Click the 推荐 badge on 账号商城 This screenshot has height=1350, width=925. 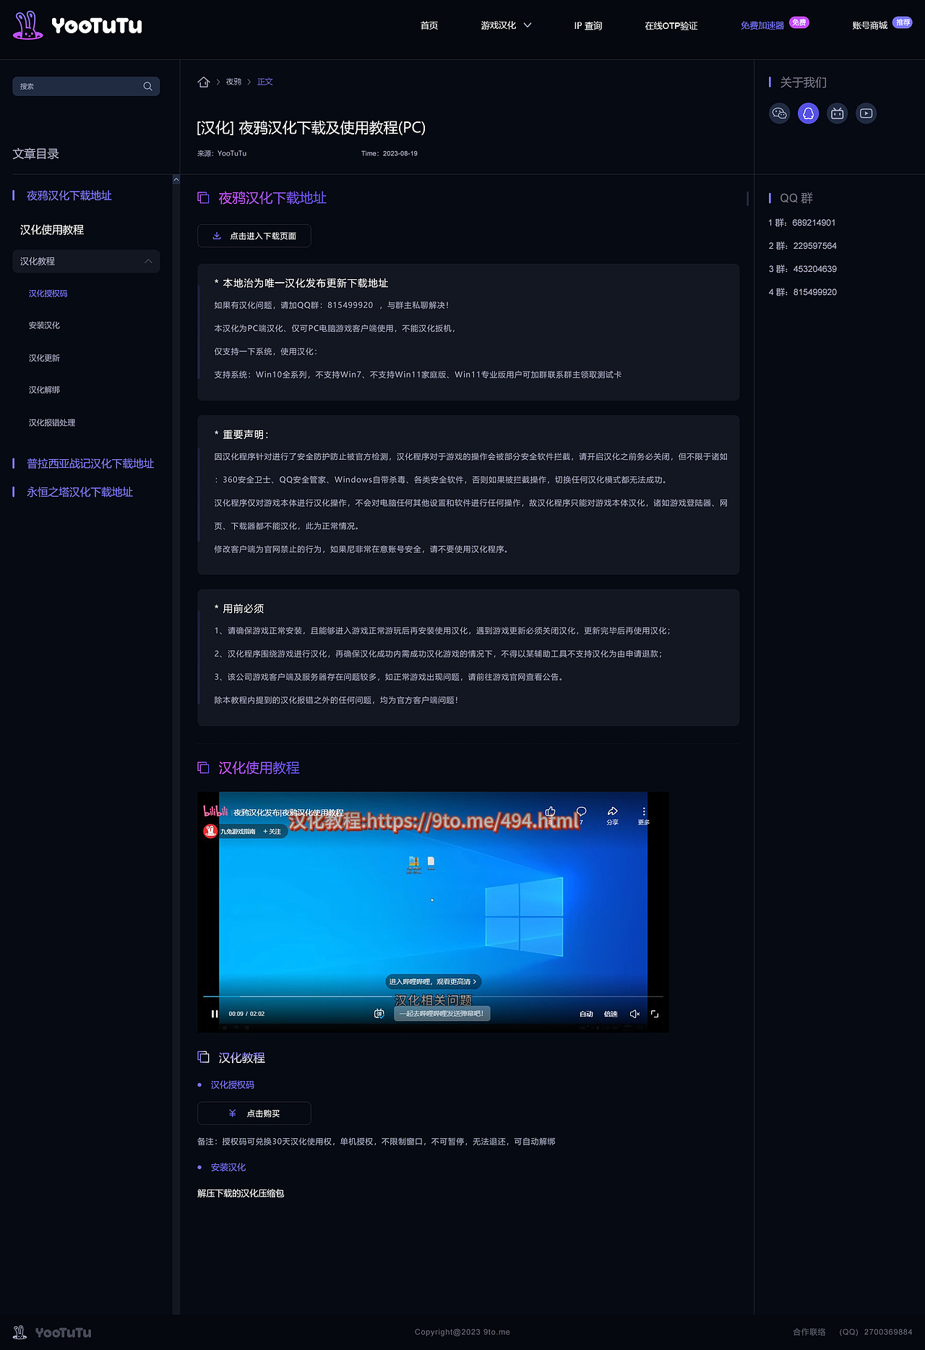903,22
